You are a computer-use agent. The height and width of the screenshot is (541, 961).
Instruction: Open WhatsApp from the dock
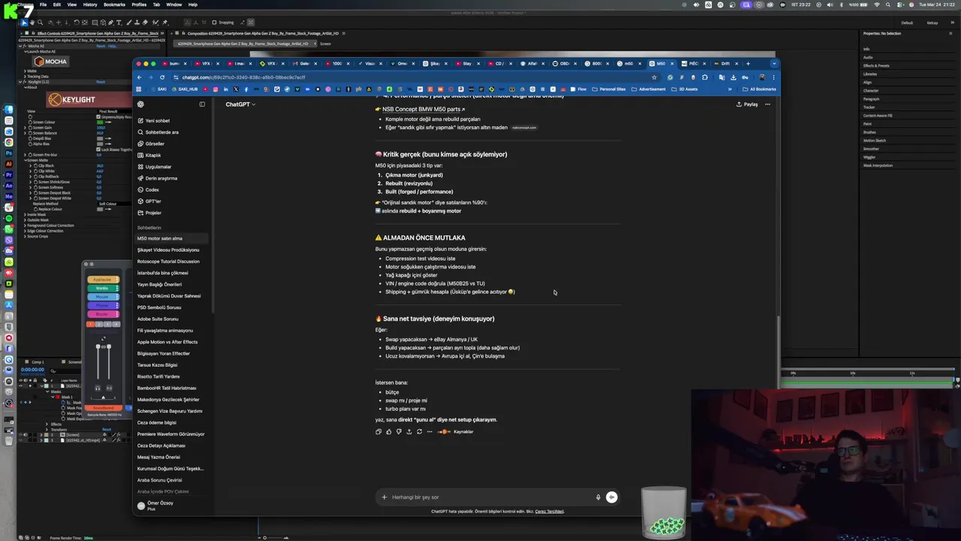coord(9,229)
